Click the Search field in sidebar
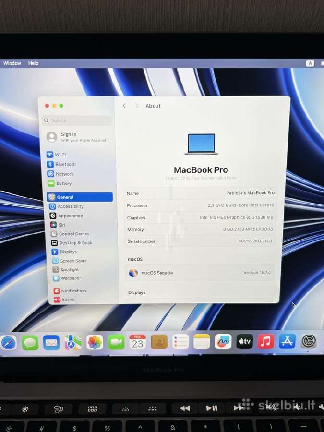This screenshot has height=432, width=324. pyautogui.click(x=77, y=120)
